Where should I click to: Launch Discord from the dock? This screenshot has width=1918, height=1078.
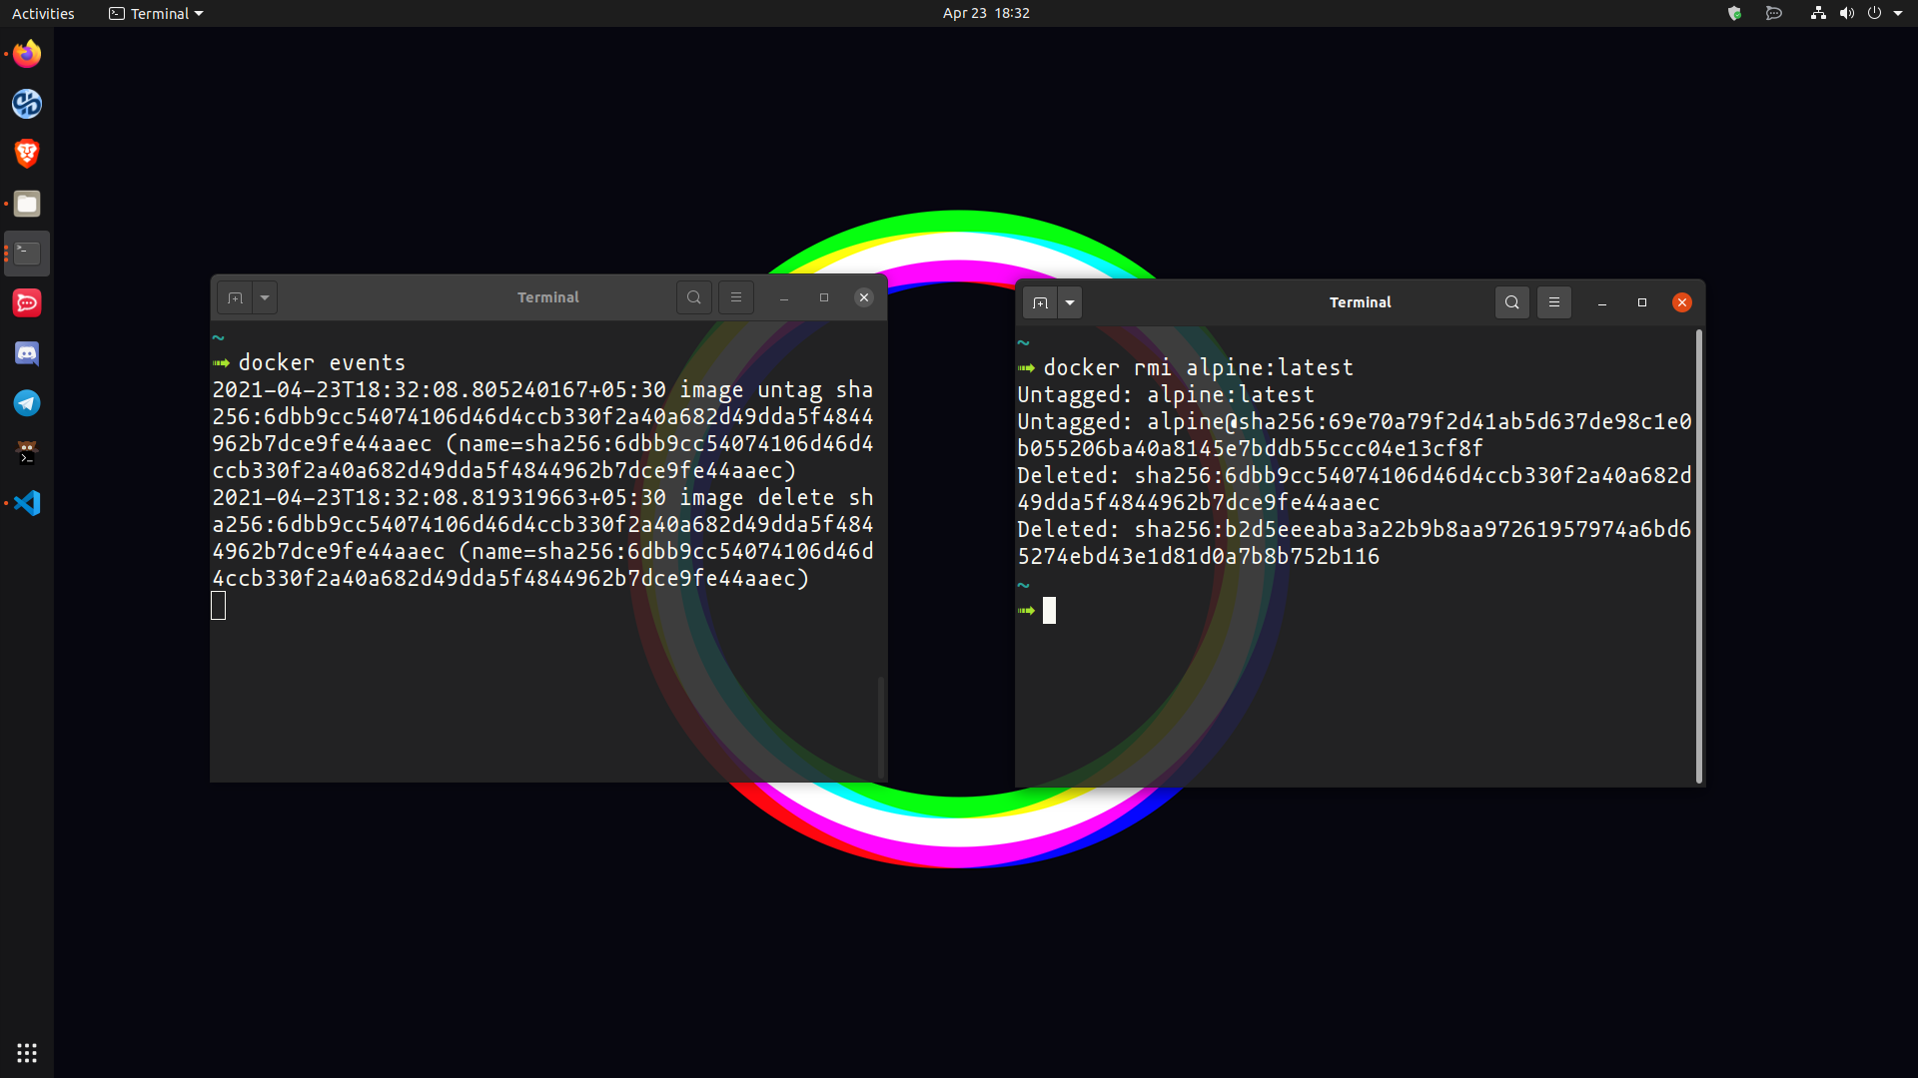pyautogui.click(x=27, y=353)
